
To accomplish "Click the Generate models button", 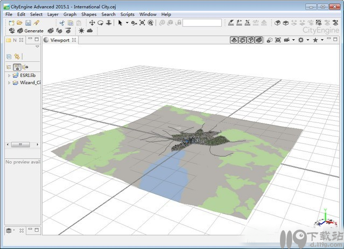I will point(31,31).
